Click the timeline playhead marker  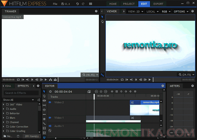point(94,96)
